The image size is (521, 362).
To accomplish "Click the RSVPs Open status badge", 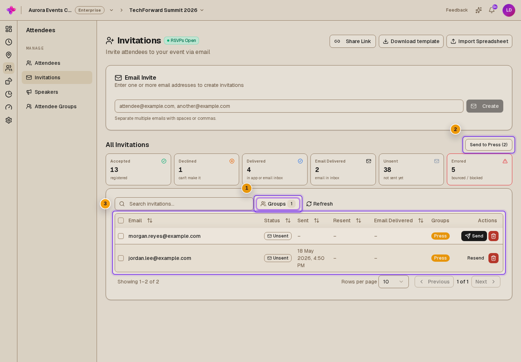I will tap(181, 41).
